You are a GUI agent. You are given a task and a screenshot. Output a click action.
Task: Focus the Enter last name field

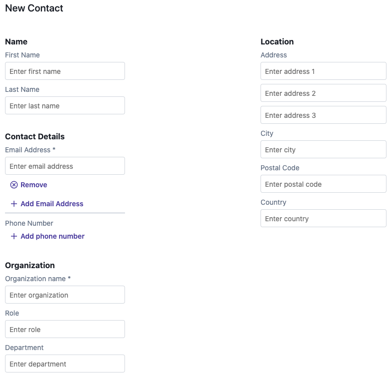click(x=65, y=106)
